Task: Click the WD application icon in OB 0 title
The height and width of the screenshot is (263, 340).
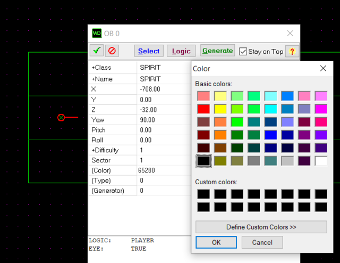Action: coord(97,33)
